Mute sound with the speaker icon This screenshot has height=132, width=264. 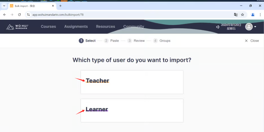tap(218, 27)
